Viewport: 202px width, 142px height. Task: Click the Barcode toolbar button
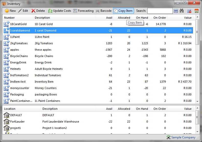104,11
